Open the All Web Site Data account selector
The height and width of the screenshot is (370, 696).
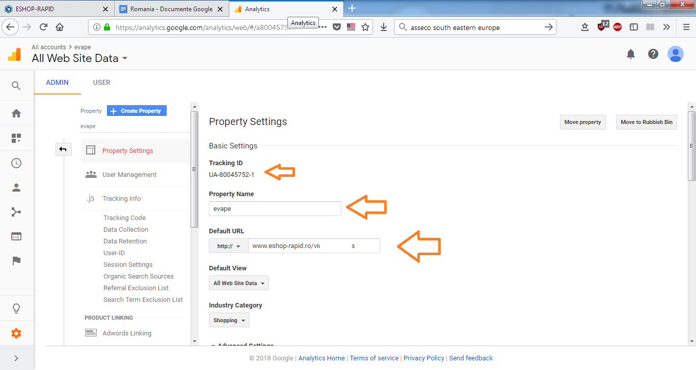pyautogui.click(x=79, y=58)
